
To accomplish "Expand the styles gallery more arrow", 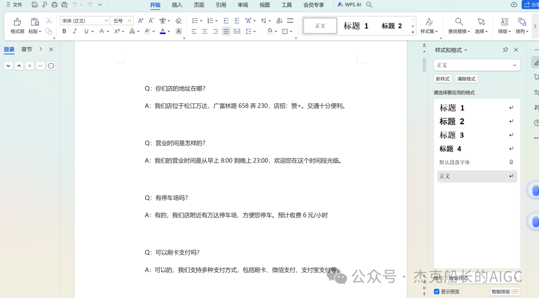I will (x=413, y=32).
